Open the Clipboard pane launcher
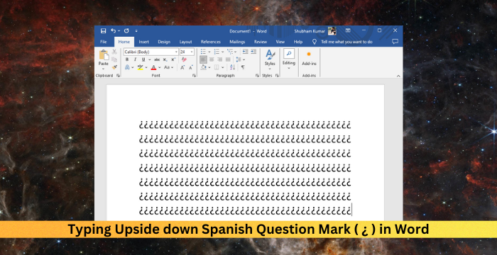Viewport: 497px width, 255px height. [119, 76]
